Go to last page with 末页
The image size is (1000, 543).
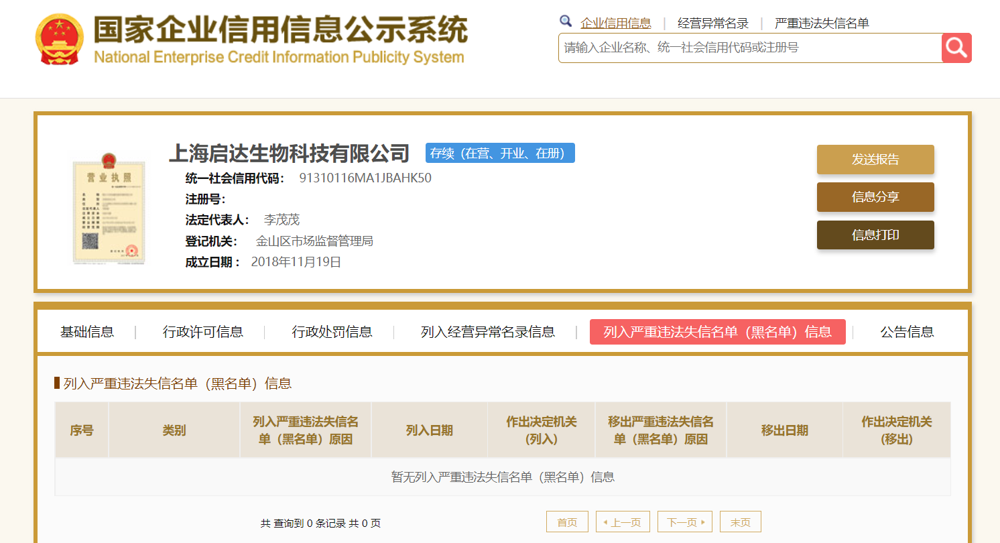point(741,522)
